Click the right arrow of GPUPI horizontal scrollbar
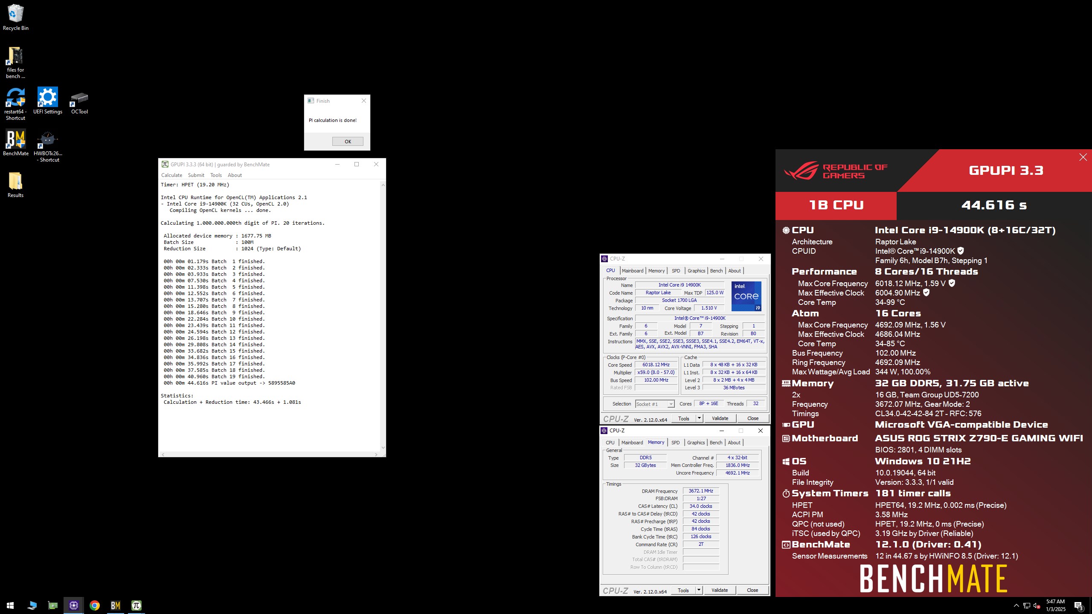Image resolution: width=1092 pixels, height=614 pixels. coord(376,455)
